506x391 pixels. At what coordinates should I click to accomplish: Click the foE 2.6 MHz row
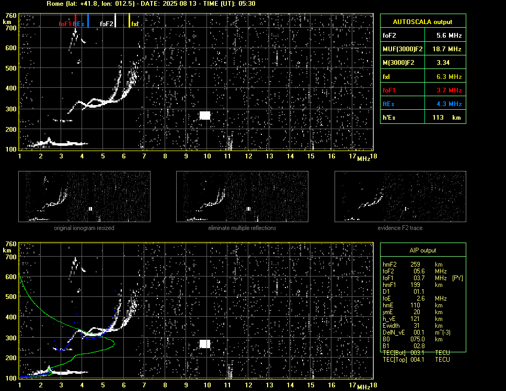(x=415, y=298)
